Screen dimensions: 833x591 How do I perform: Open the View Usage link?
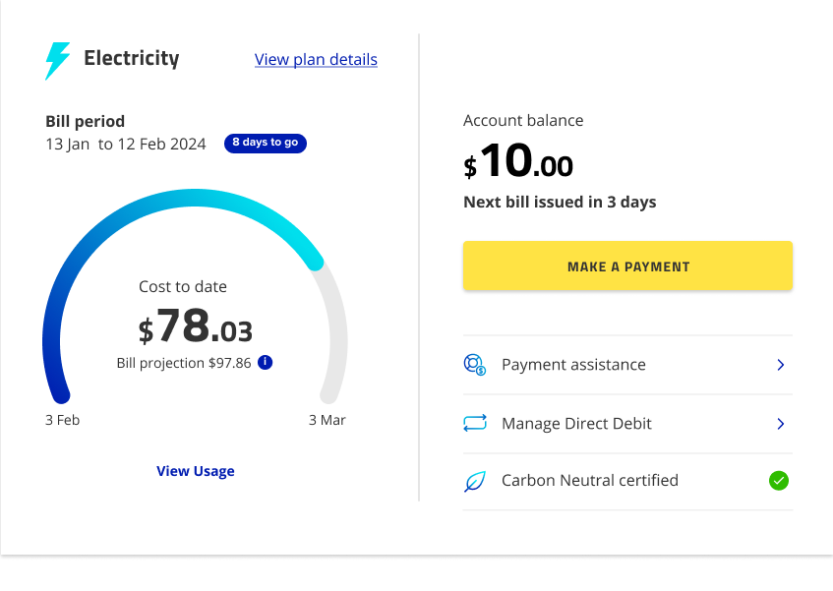click(196, 471)
